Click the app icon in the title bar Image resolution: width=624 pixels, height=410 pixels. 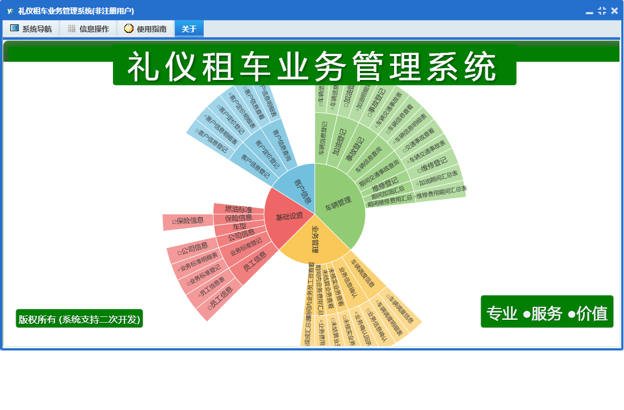(10, 11)
